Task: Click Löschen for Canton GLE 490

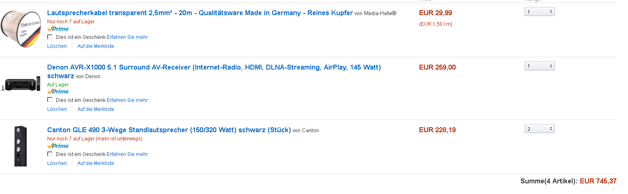Action: coord(57,163)
